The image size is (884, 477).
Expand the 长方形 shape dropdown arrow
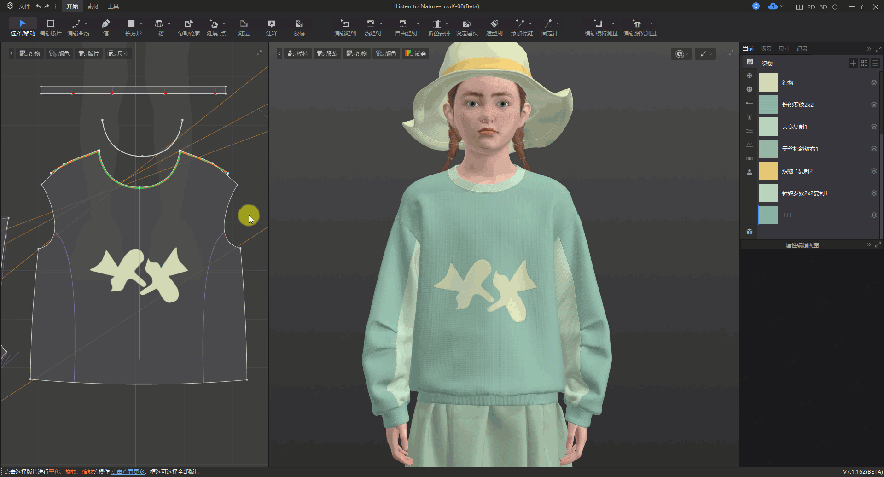(x=141, y=23)
